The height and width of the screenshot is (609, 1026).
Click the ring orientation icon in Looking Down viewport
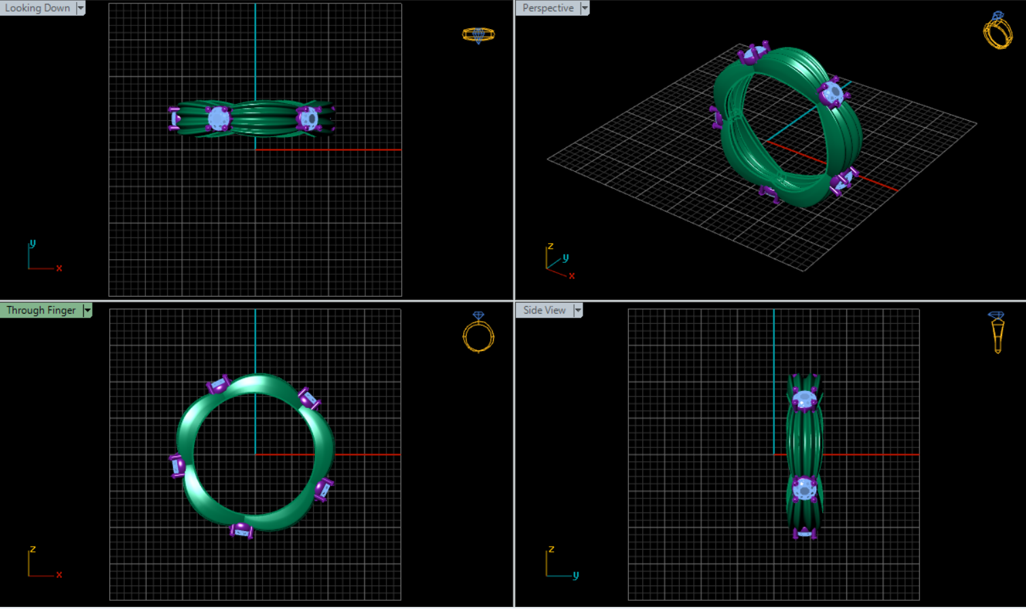coord(478,35)
